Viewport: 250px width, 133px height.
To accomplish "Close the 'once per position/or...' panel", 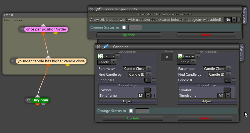I will (91, 9).
